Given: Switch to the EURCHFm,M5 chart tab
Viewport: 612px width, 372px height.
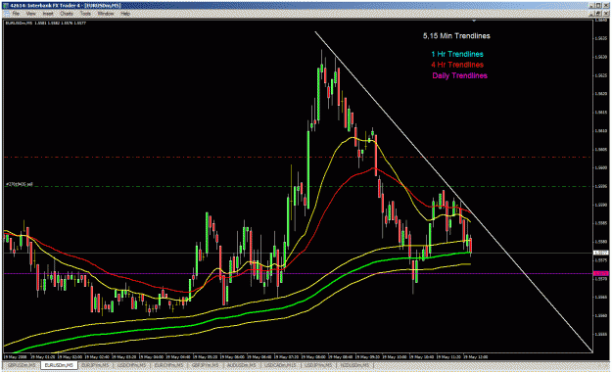Looking at the screenshot, I should [x=168, y=365].
